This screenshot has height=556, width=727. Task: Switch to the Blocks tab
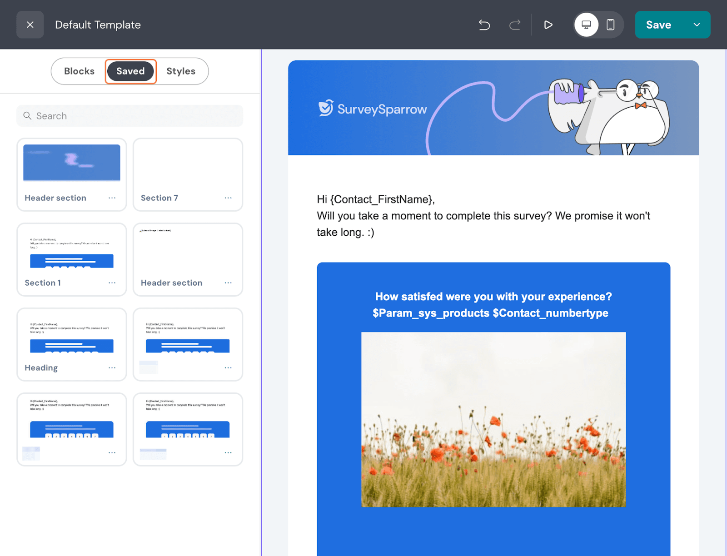[79, 71]
